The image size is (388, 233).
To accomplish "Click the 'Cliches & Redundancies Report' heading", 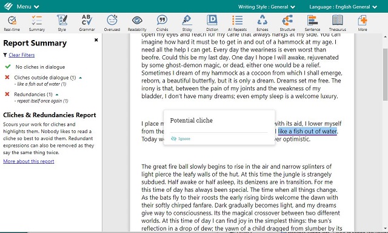I will [50, 115].
